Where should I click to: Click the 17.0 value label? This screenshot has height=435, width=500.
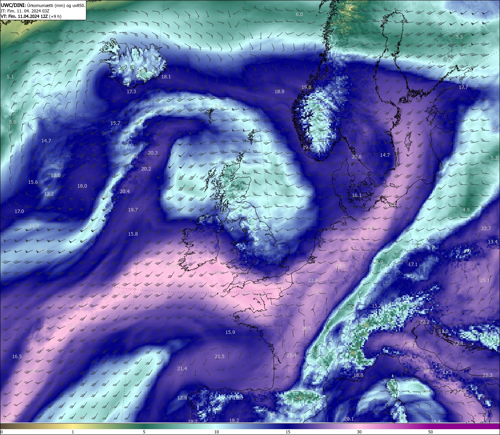click(x=19, y=211)
